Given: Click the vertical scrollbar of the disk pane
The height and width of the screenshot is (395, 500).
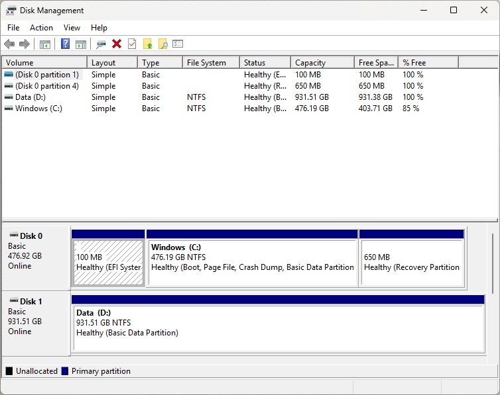Looking at the screenshot, I should (x=492, y=264).
